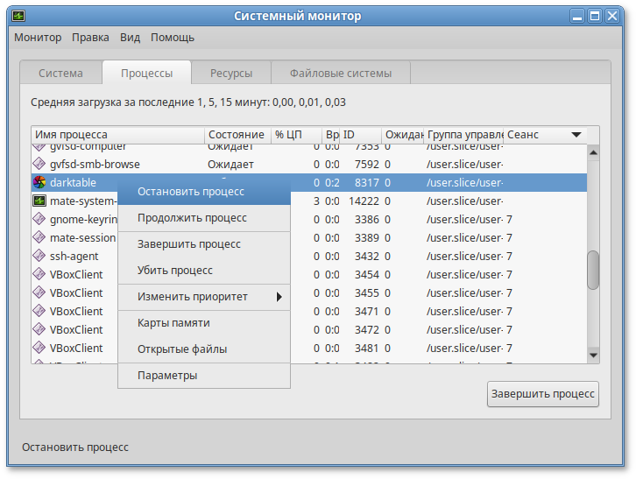This screenshot has height=479, width=636.
Task: Open the Правка menu
Action: pyautogui.click(x=90, y=38)
